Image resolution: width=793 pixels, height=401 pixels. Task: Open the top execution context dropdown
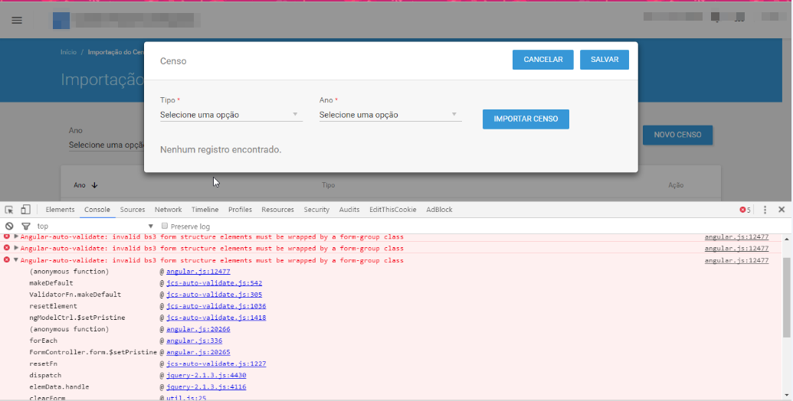[x=94, y=227]
